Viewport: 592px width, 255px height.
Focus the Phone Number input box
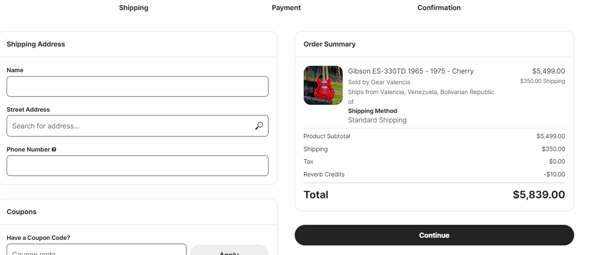pos(137,166)
